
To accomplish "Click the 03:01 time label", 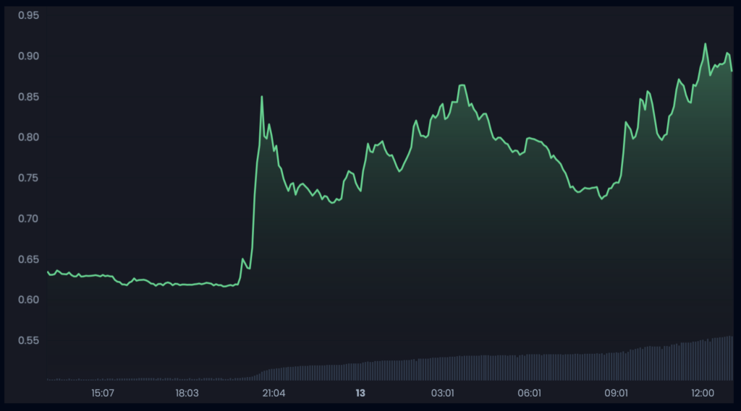I will (443, 394).
